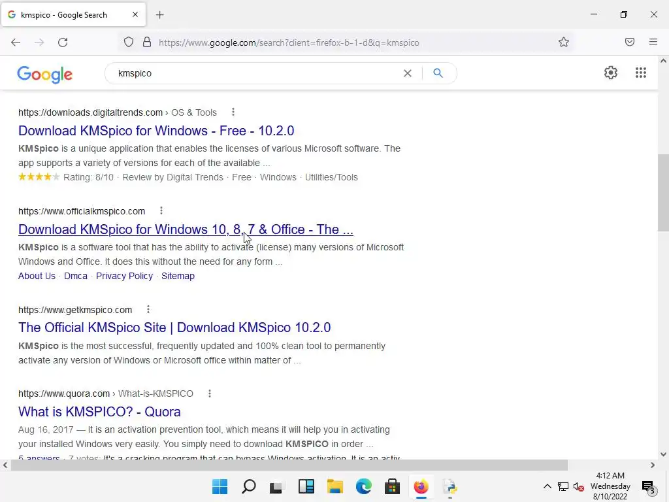Open Download KMSpico for Windows - Free link
The height and width of the screenshot is (502, 669).
tap(156, 131)
